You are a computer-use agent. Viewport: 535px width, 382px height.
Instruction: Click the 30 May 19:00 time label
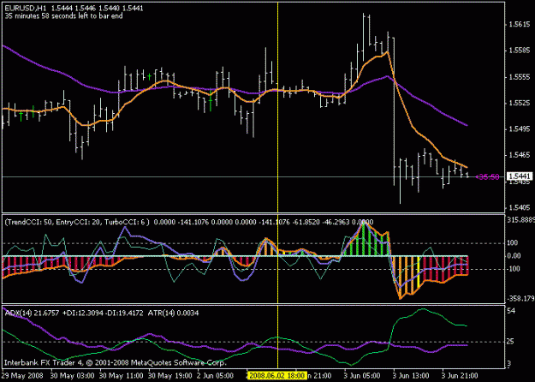click(x=170, y=376)
